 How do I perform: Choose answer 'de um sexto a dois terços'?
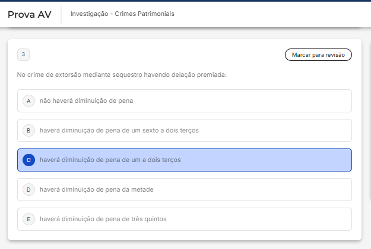(119, 130)
